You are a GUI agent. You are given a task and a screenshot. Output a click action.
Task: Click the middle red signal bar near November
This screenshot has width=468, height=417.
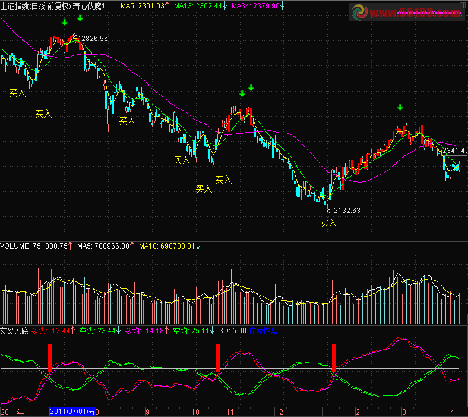pyautogui.click(x=219, y=358)
